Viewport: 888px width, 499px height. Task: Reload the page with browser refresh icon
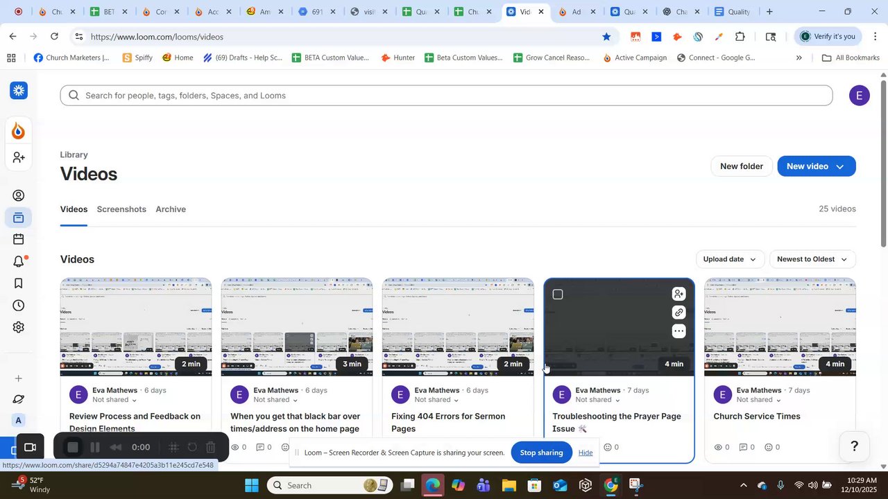pos(55,37)
